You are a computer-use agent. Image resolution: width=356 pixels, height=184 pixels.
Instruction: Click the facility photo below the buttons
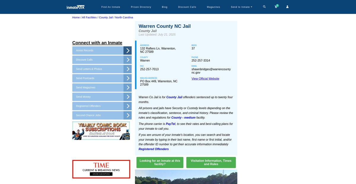(186, 177)
